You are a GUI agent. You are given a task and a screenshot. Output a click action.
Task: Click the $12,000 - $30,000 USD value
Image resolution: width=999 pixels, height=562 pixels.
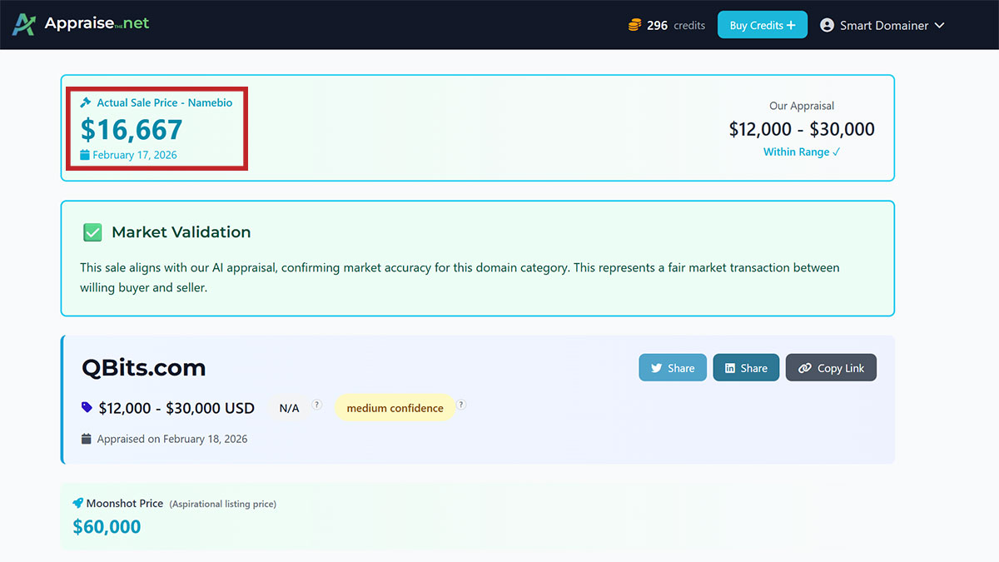pos(176,408)
